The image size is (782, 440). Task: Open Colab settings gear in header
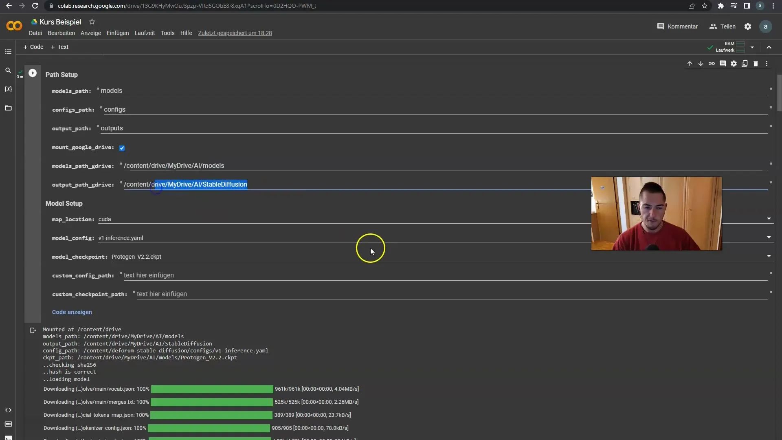click(748, 26)
